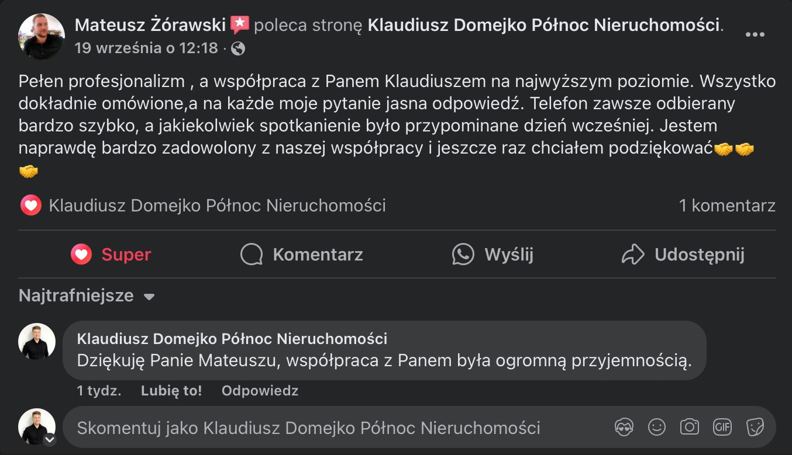The image size is (792, 455).
Task: Switch commenting profile via avatar arrow
Action: 50,439
